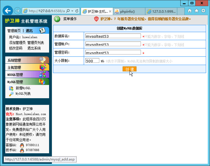Screen dimensions: 210x166
Task: Click the gear icon on 系统管理
Action: point(43,60)
